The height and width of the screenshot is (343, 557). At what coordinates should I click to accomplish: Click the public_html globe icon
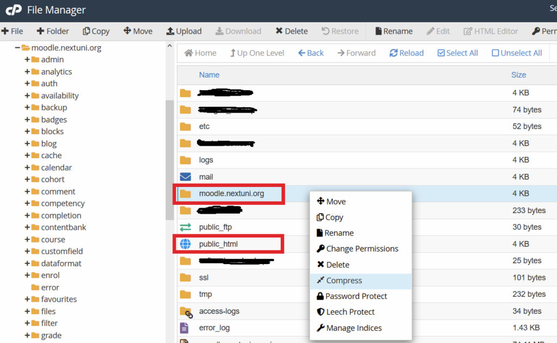[185, 244]
